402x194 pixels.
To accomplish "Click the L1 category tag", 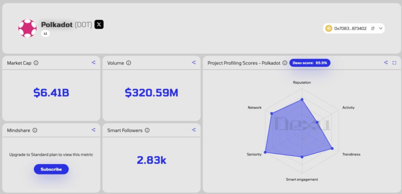I will [x=46, y=33].
